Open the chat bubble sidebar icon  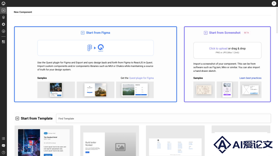click(x=3, y=146)
